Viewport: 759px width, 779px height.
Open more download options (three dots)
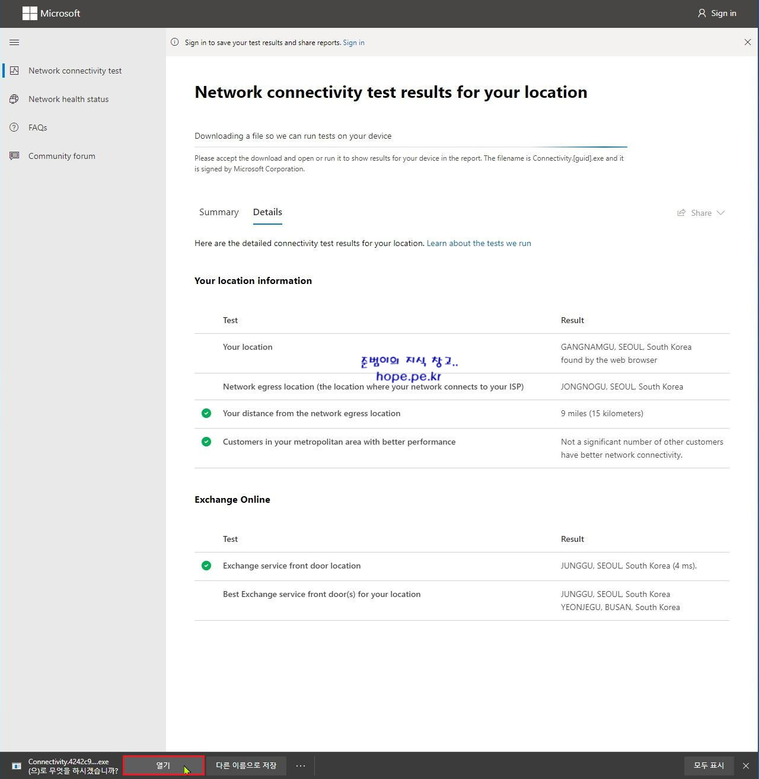301,765
